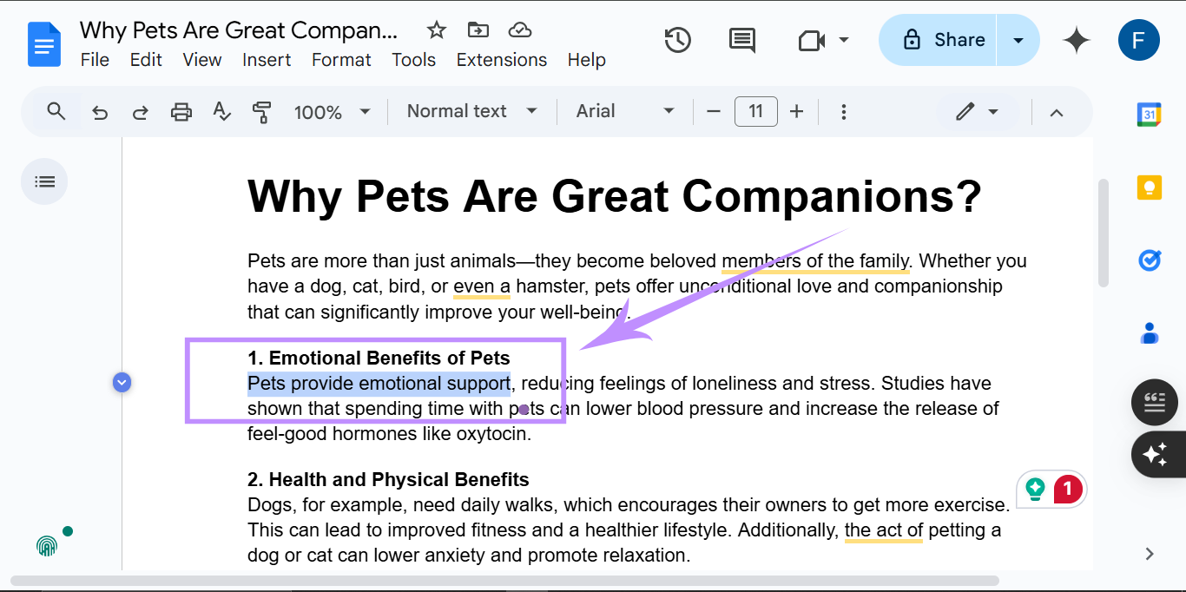Click the Google Docs home icon
This screenshot has height=592, width=1186.
click(x=43, y=43)
